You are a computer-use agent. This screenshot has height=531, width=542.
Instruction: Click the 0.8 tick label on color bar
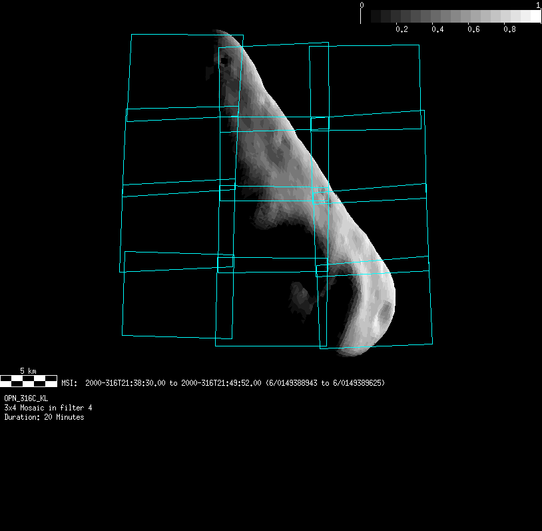509,29
